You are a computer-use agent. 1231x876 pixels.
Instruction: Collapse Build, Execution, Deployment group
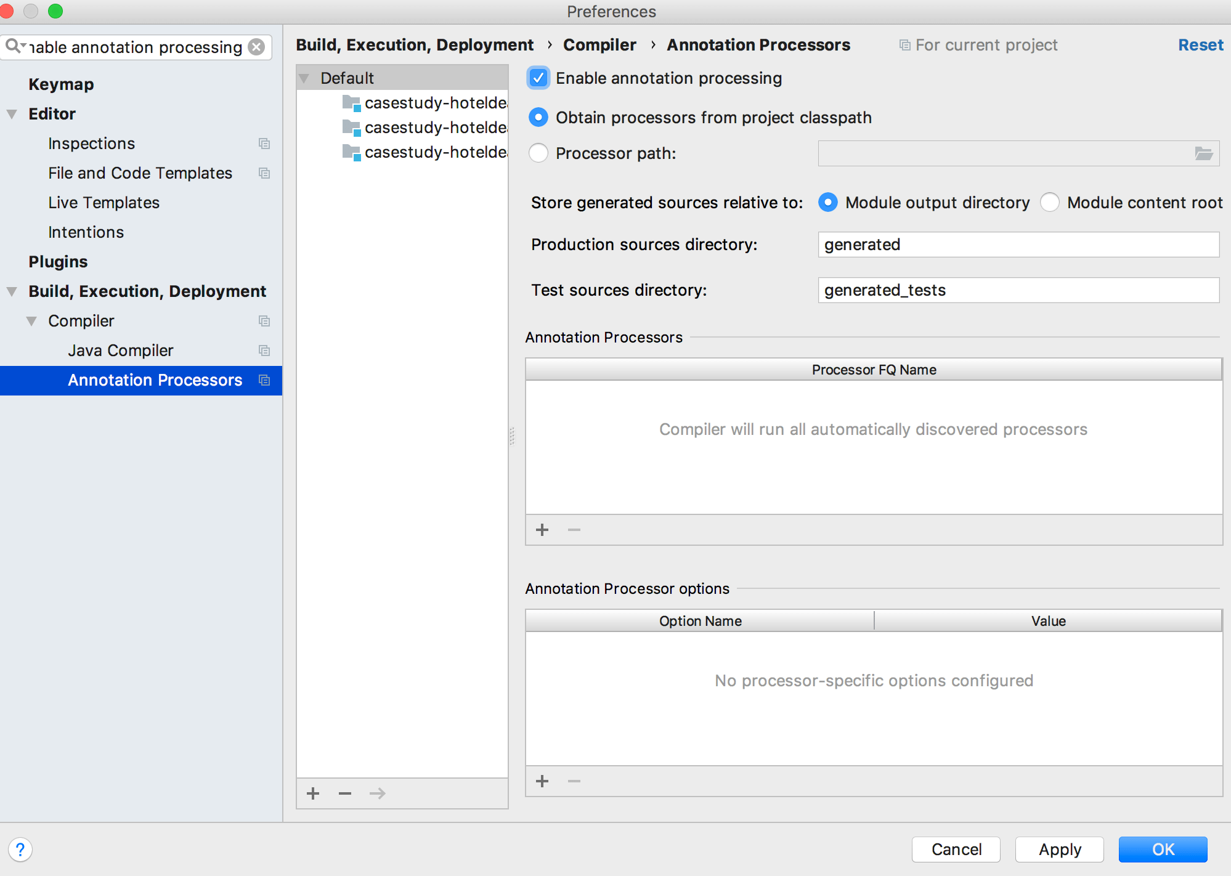(x=12, y=291)
